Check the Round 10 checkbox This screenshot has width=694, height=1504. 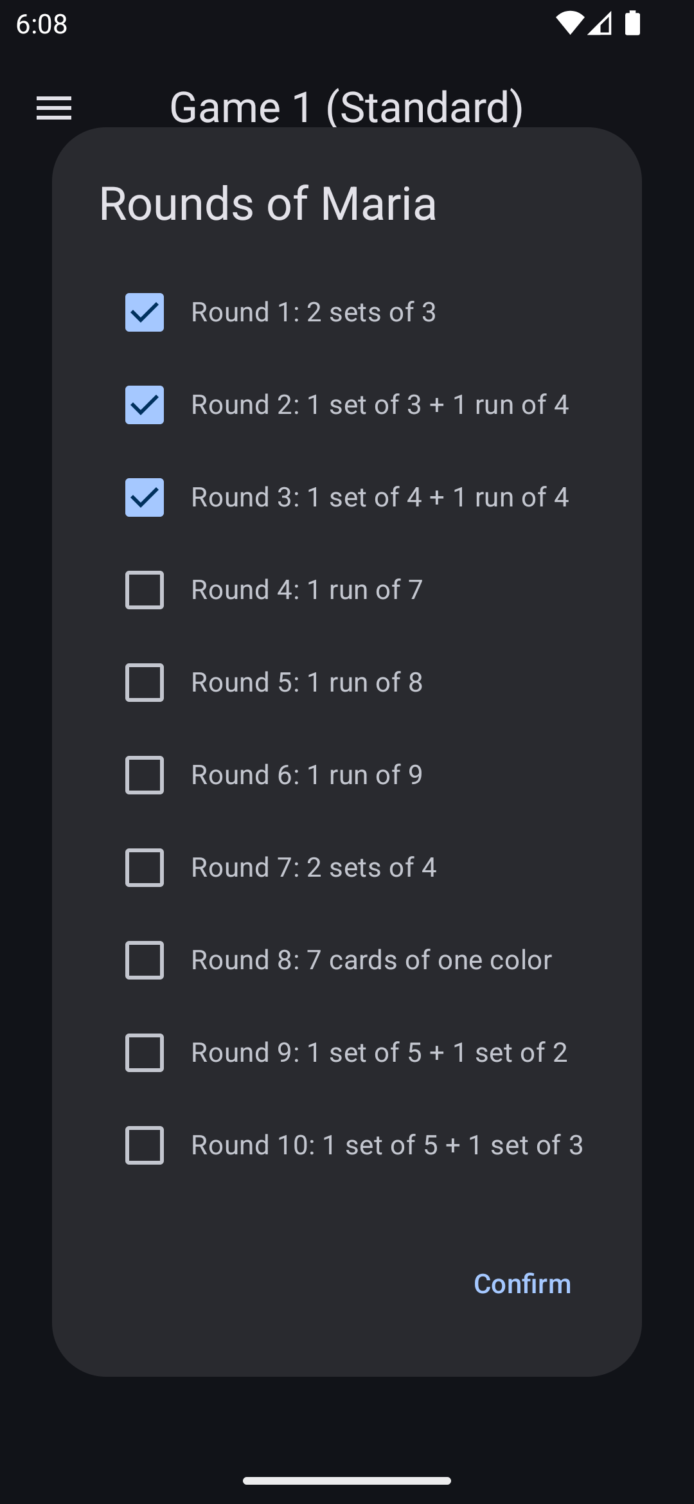click(x=145, y=1145)
